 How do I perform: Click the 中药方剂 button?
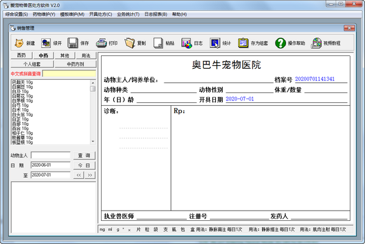75,64
